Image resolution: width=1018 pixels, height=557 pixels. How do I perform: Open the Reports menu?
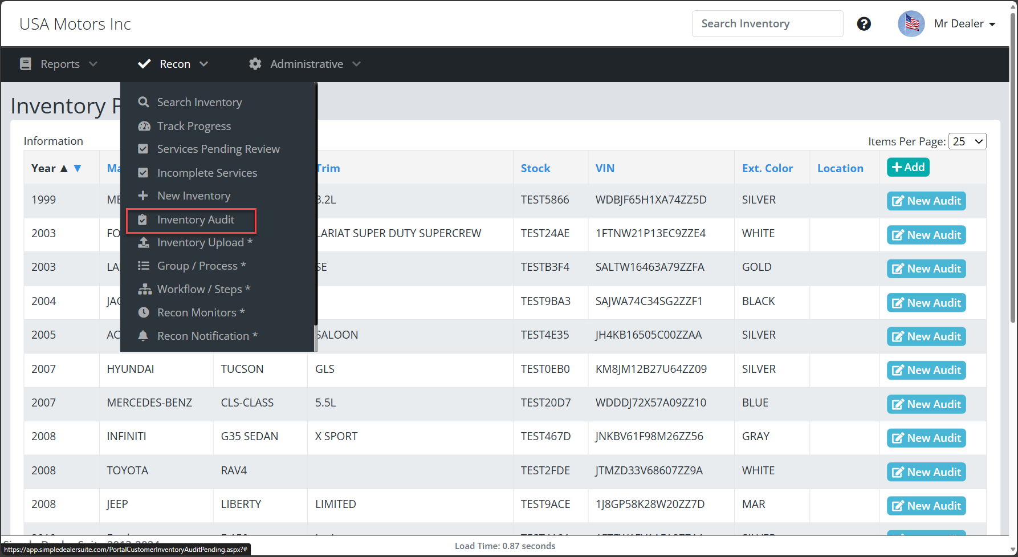pyautogui.click(x=59, y=64)
